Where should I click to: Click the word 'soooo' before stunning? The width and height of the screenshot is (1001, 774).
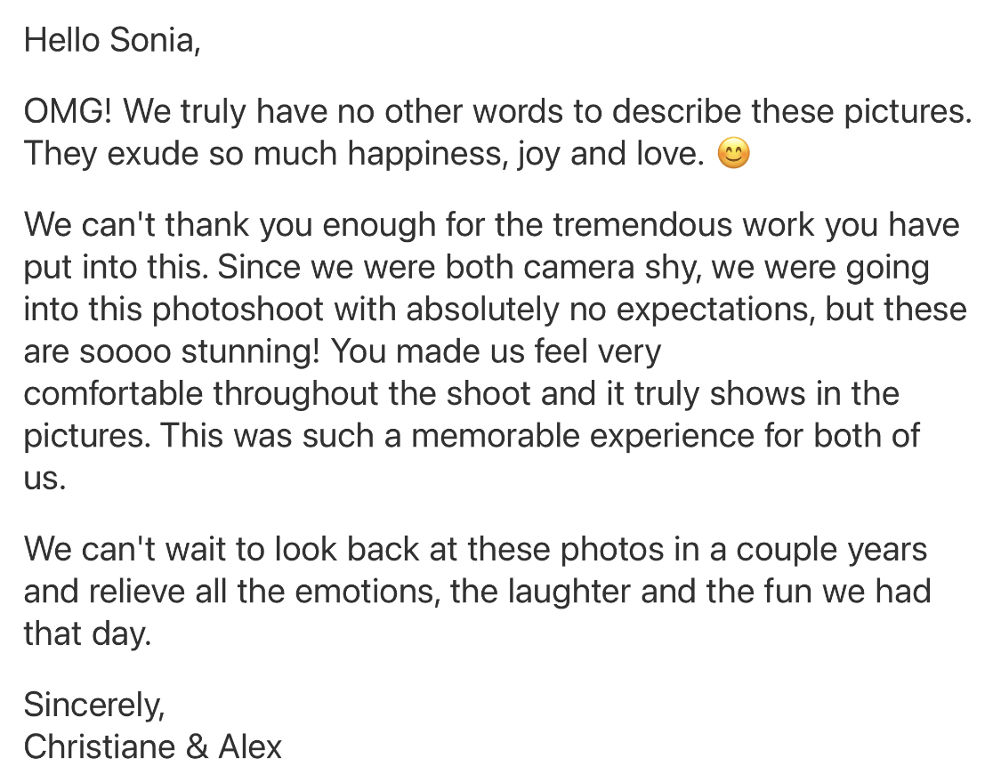[x=125, y=351]
